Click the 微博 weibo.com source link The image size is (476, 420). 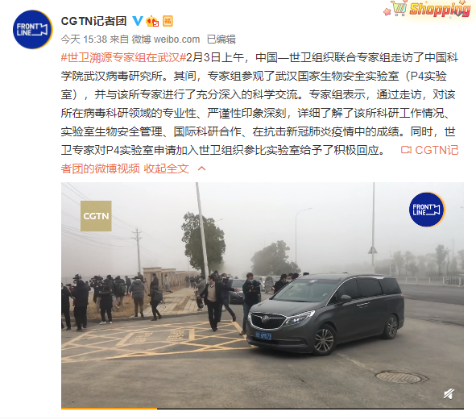tap(166, 40)
